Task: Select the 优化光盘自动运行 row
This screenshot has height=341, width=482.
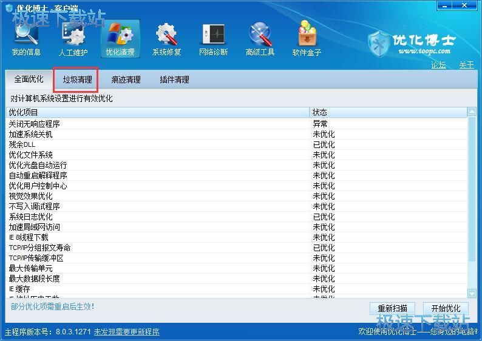Action: (236, 165)
